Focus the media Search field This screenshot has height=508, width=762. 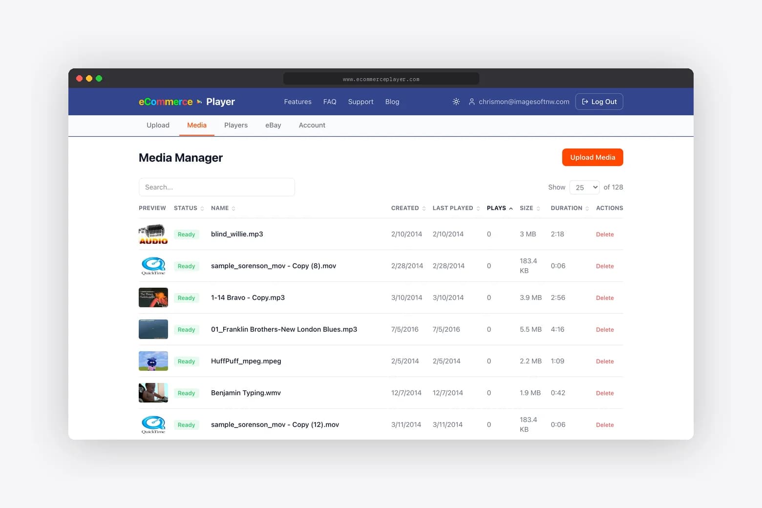click(x=216, y=187)
